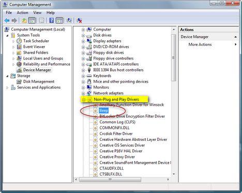This screenshot has width=242, height=193.
Task: Select Device Manager in the console tree
Action: click(x=37, y=70)
